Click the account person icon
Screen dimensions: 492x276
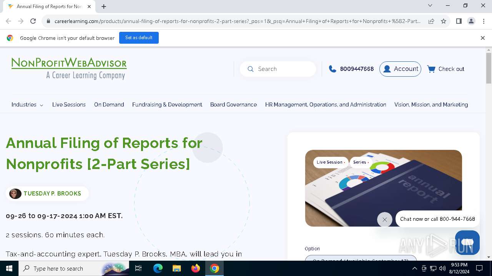point(387,69)
